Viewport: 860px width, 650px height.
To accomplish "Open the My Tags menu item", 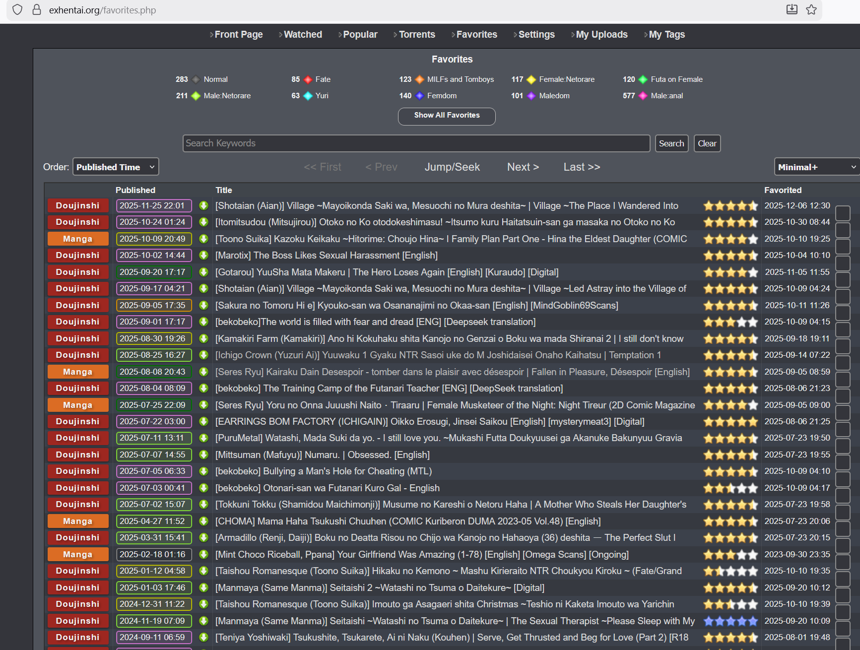I will [x=667, y=34].
